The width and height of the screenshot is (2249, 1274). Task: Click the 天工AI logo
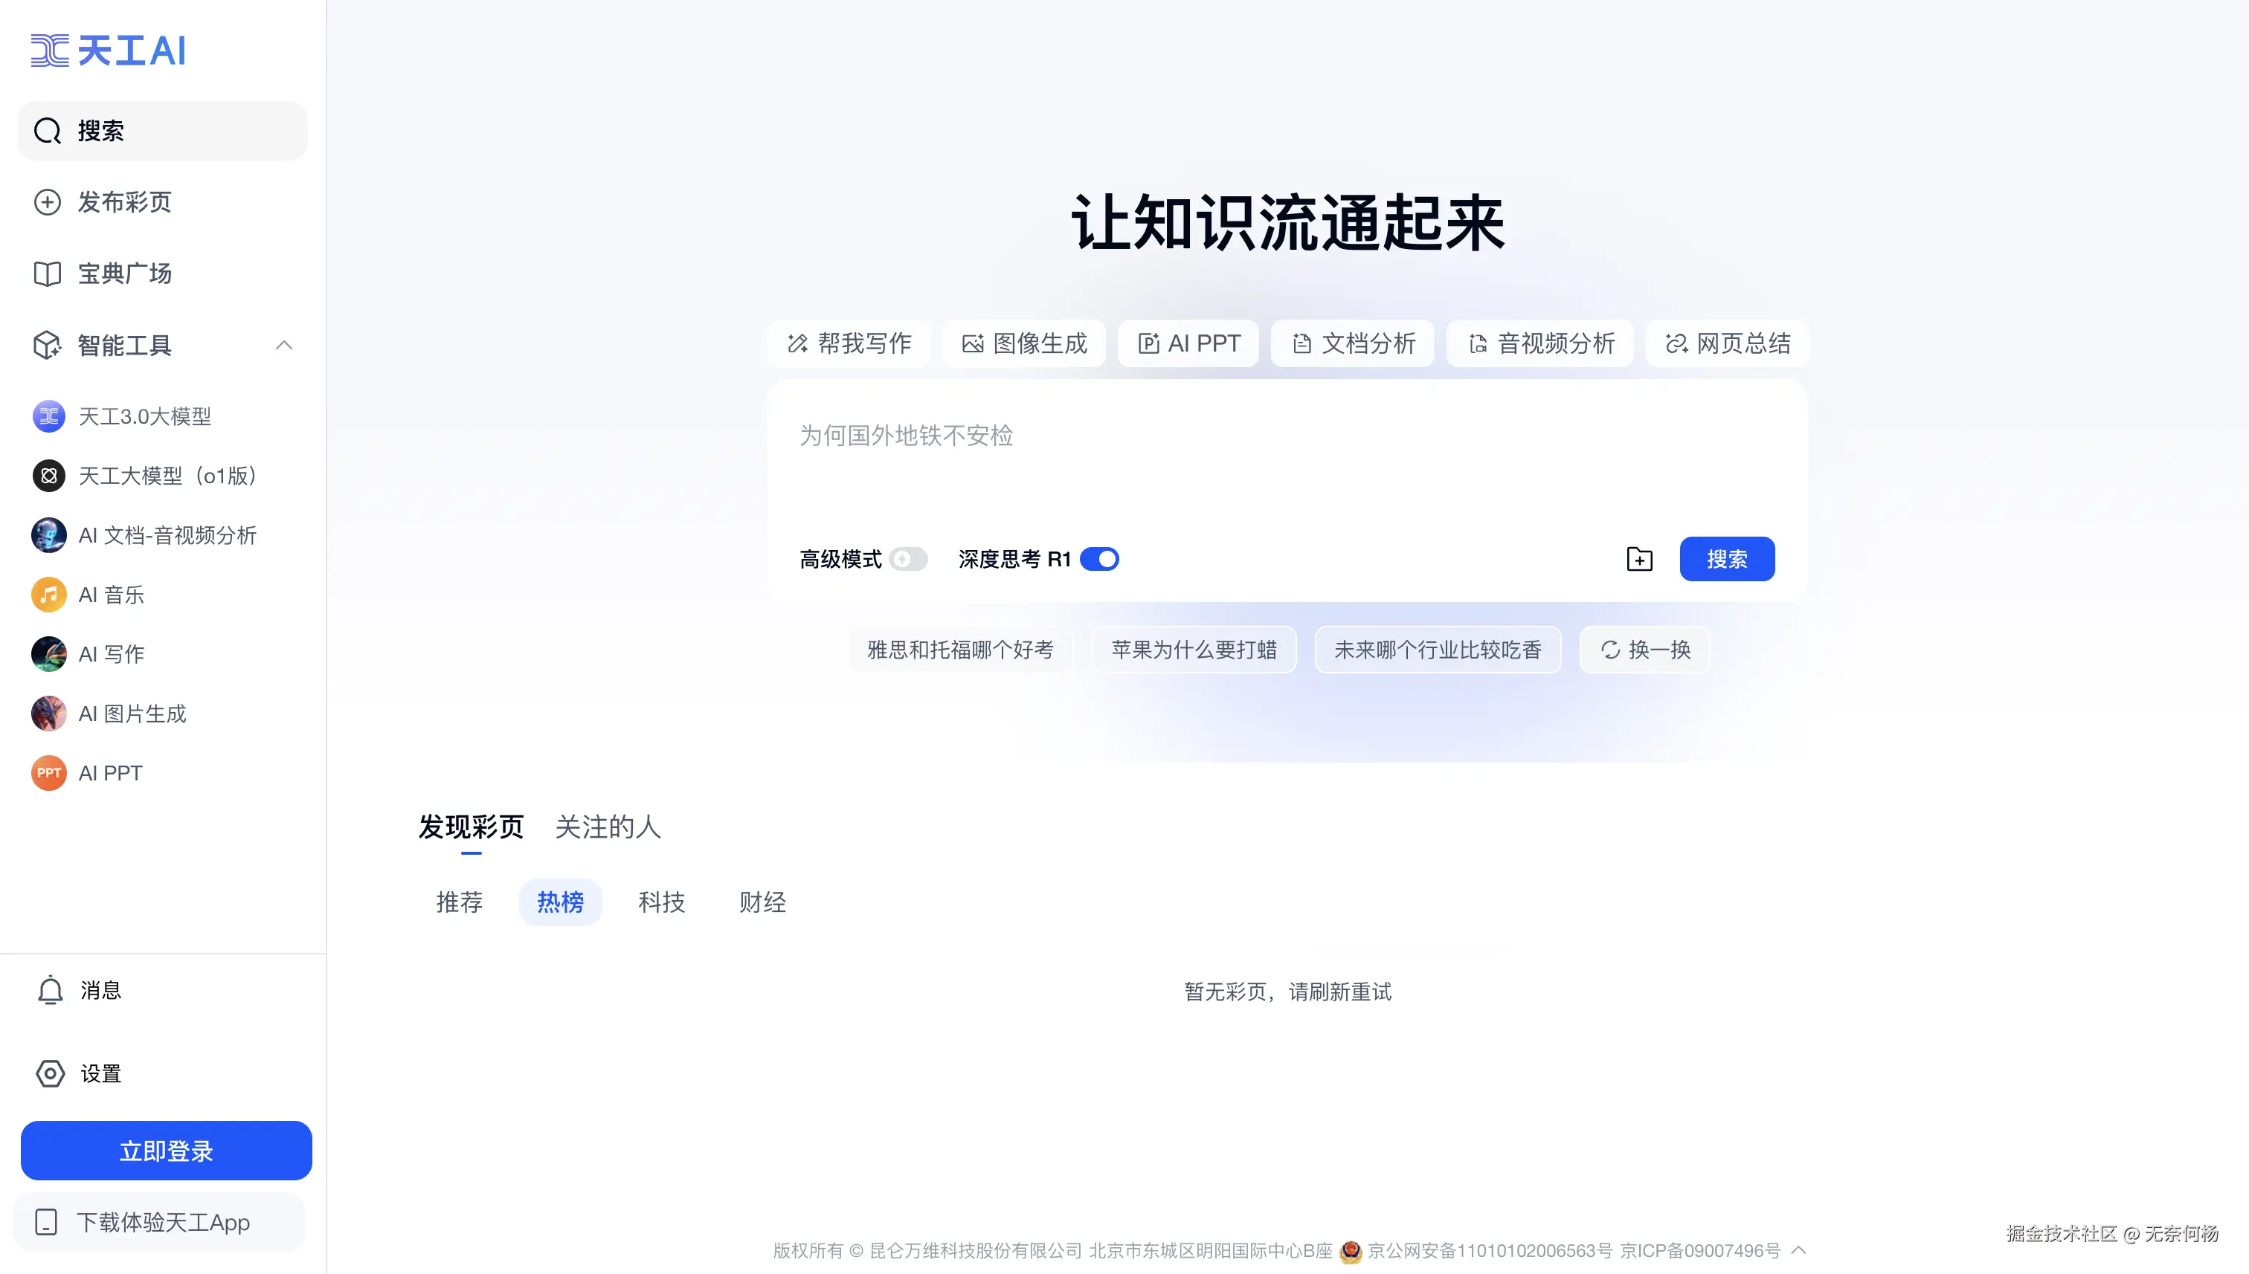pyautogui.click(x=109, y=51)
